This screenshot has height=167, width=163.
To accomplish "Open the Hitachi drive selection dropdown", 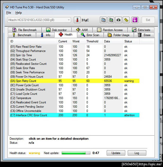I will (x=39, y=20).
